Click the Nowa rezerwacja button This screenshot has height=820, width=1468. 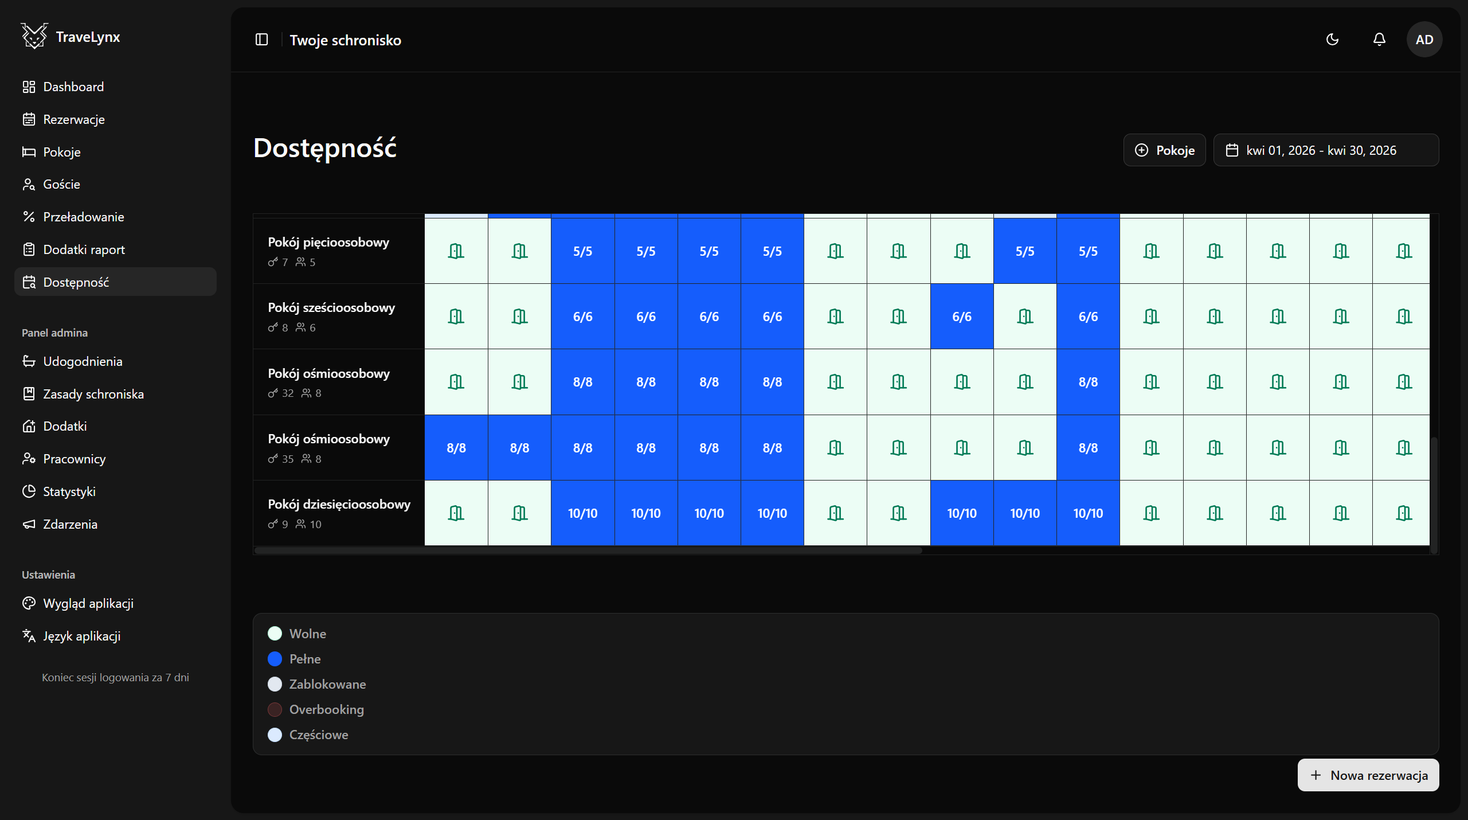1368,775
